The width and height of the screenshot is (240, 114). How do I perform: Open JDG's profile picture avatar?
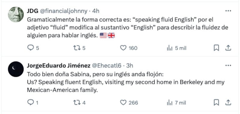click(16, 14)
